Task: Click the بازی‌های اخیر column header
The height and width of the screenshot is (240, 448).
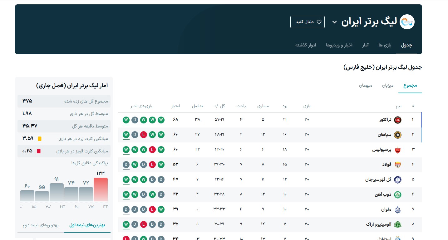Action: 141,106
